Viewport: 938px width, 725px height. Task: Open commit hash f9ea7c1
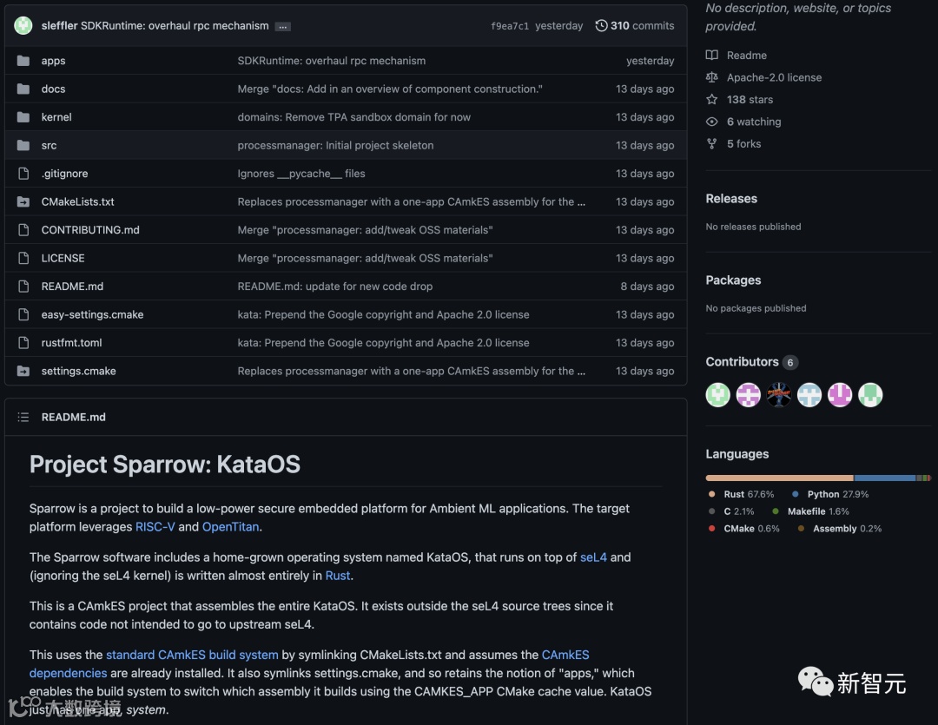[510, 26]
